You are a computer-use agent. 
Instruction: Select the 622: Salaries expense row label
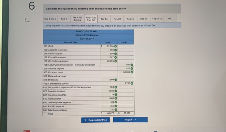[54, 91]
